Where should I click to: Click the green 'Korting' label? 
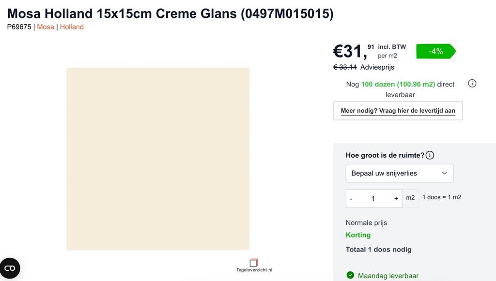pos(358,235)
